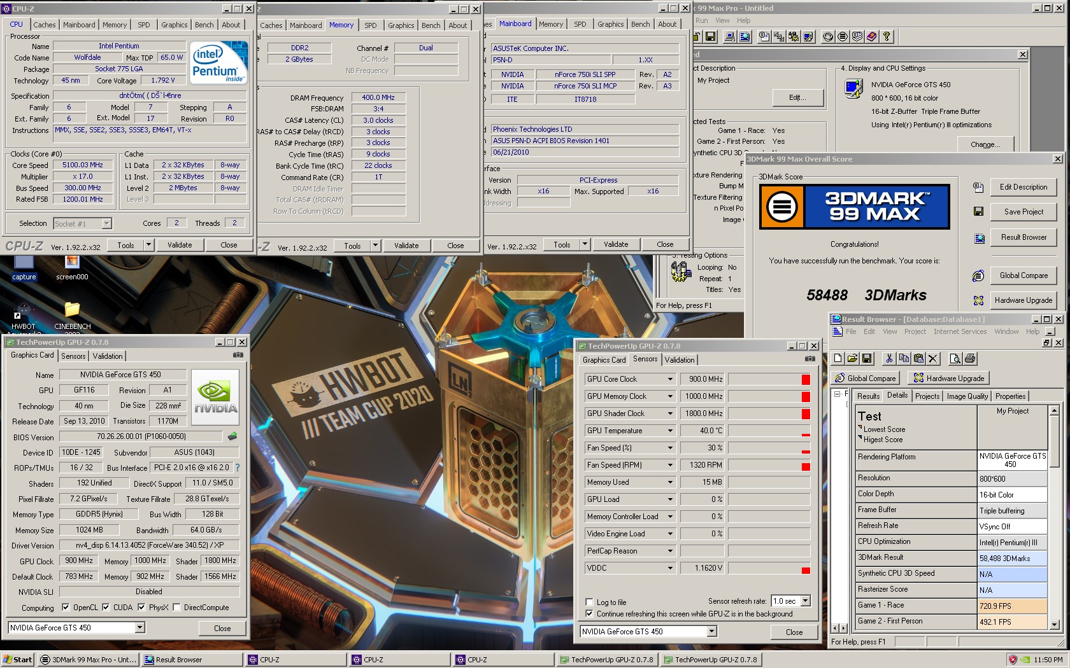
Task: Open the Socket #1 Selection dropdown in CPU-Z
Action: coord(106,223)
